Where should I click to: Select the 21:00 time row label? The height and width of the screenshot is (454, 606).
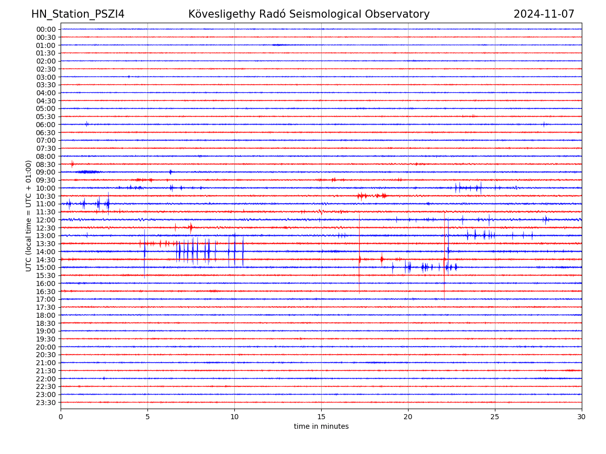pos(46,363)
